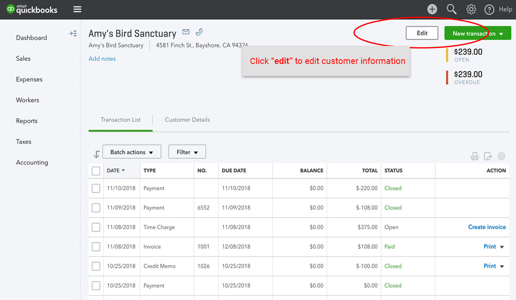Click the Amy's Bird Sanctuary heading
This screenshot has height=300, width=516.
(132, 33)
